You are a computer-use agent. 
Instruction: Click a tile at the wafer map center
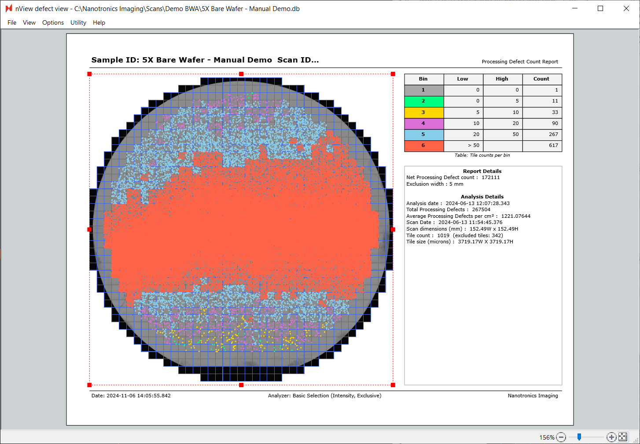pos(241,229)
